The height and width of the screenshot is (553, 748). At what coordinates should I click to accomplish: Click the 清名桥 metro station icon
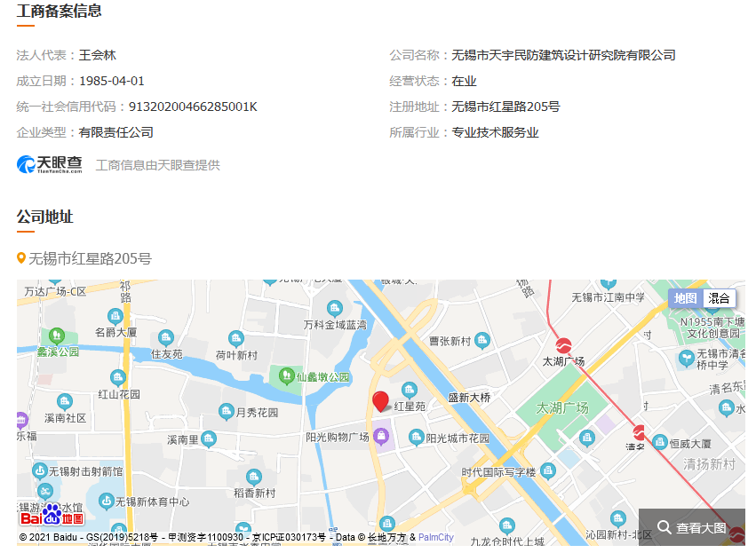[640, 432]
